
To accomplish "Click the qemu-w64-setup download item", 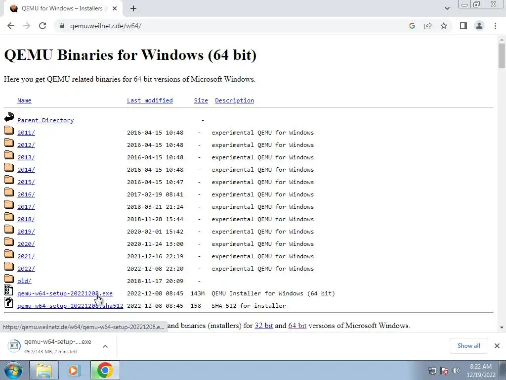I will point(51,346).
